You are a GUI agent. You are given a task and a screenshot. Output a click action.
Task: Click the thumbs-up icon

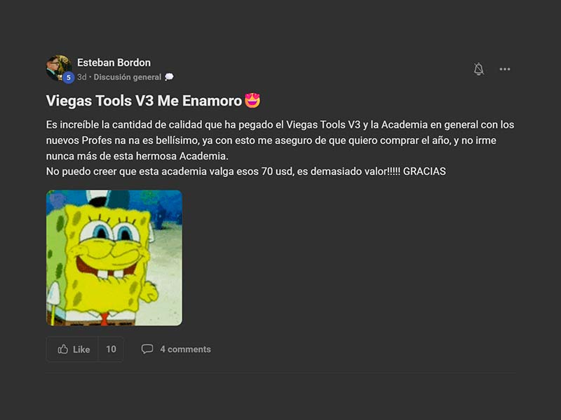63,349
